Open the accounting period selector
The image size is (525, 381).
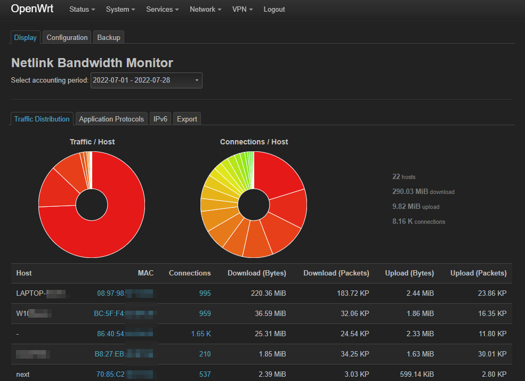[x=146, y=80]
